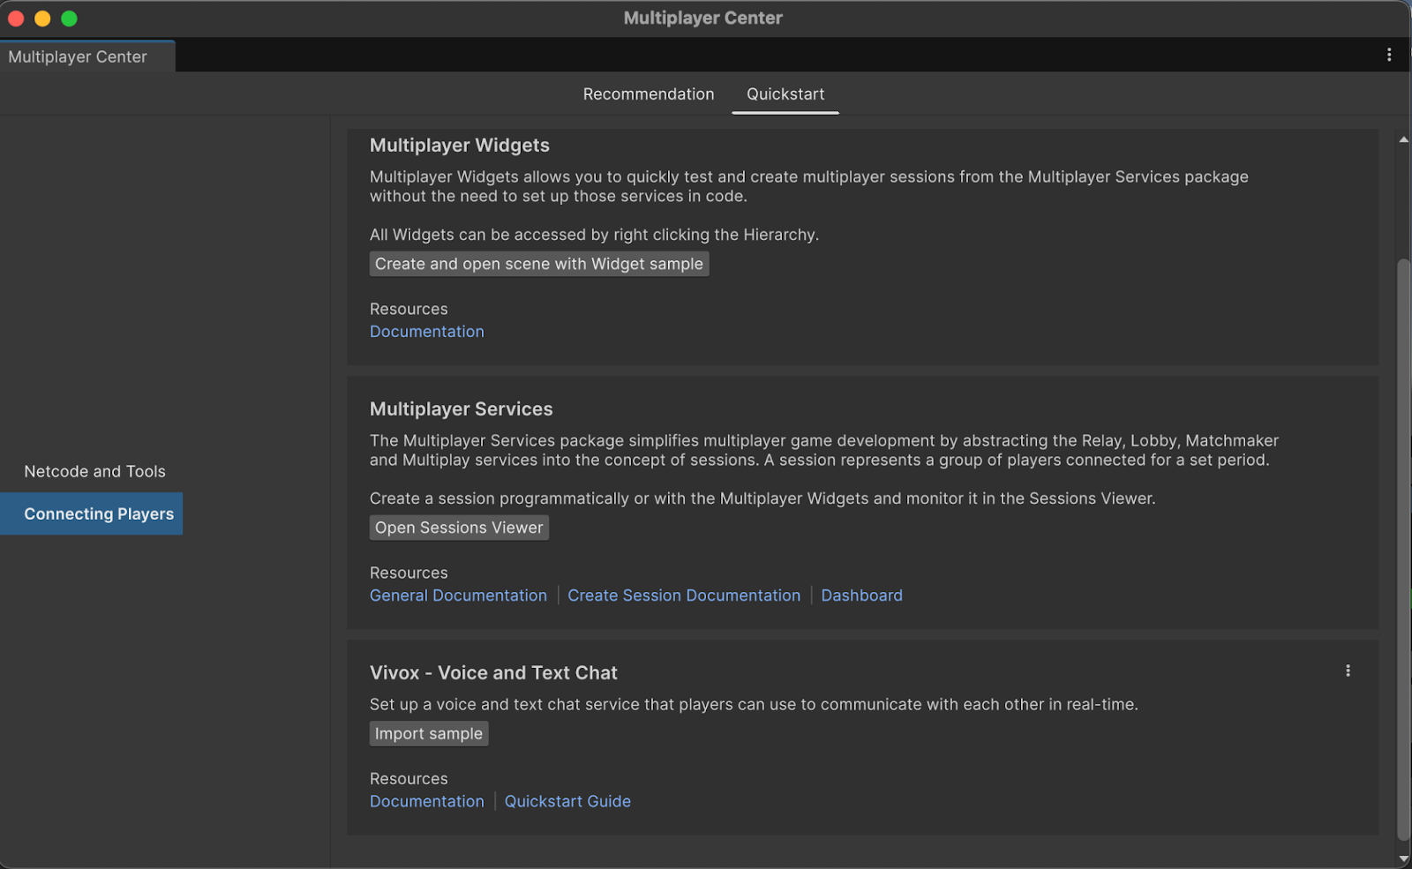Select the Quickstart tab
The width and height of the screenshot is (1412, 869).
785,94
